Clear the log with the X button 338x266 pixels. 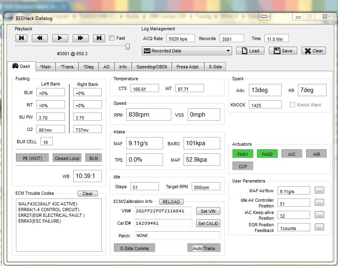pyautogui.click(x=313, y=51)
